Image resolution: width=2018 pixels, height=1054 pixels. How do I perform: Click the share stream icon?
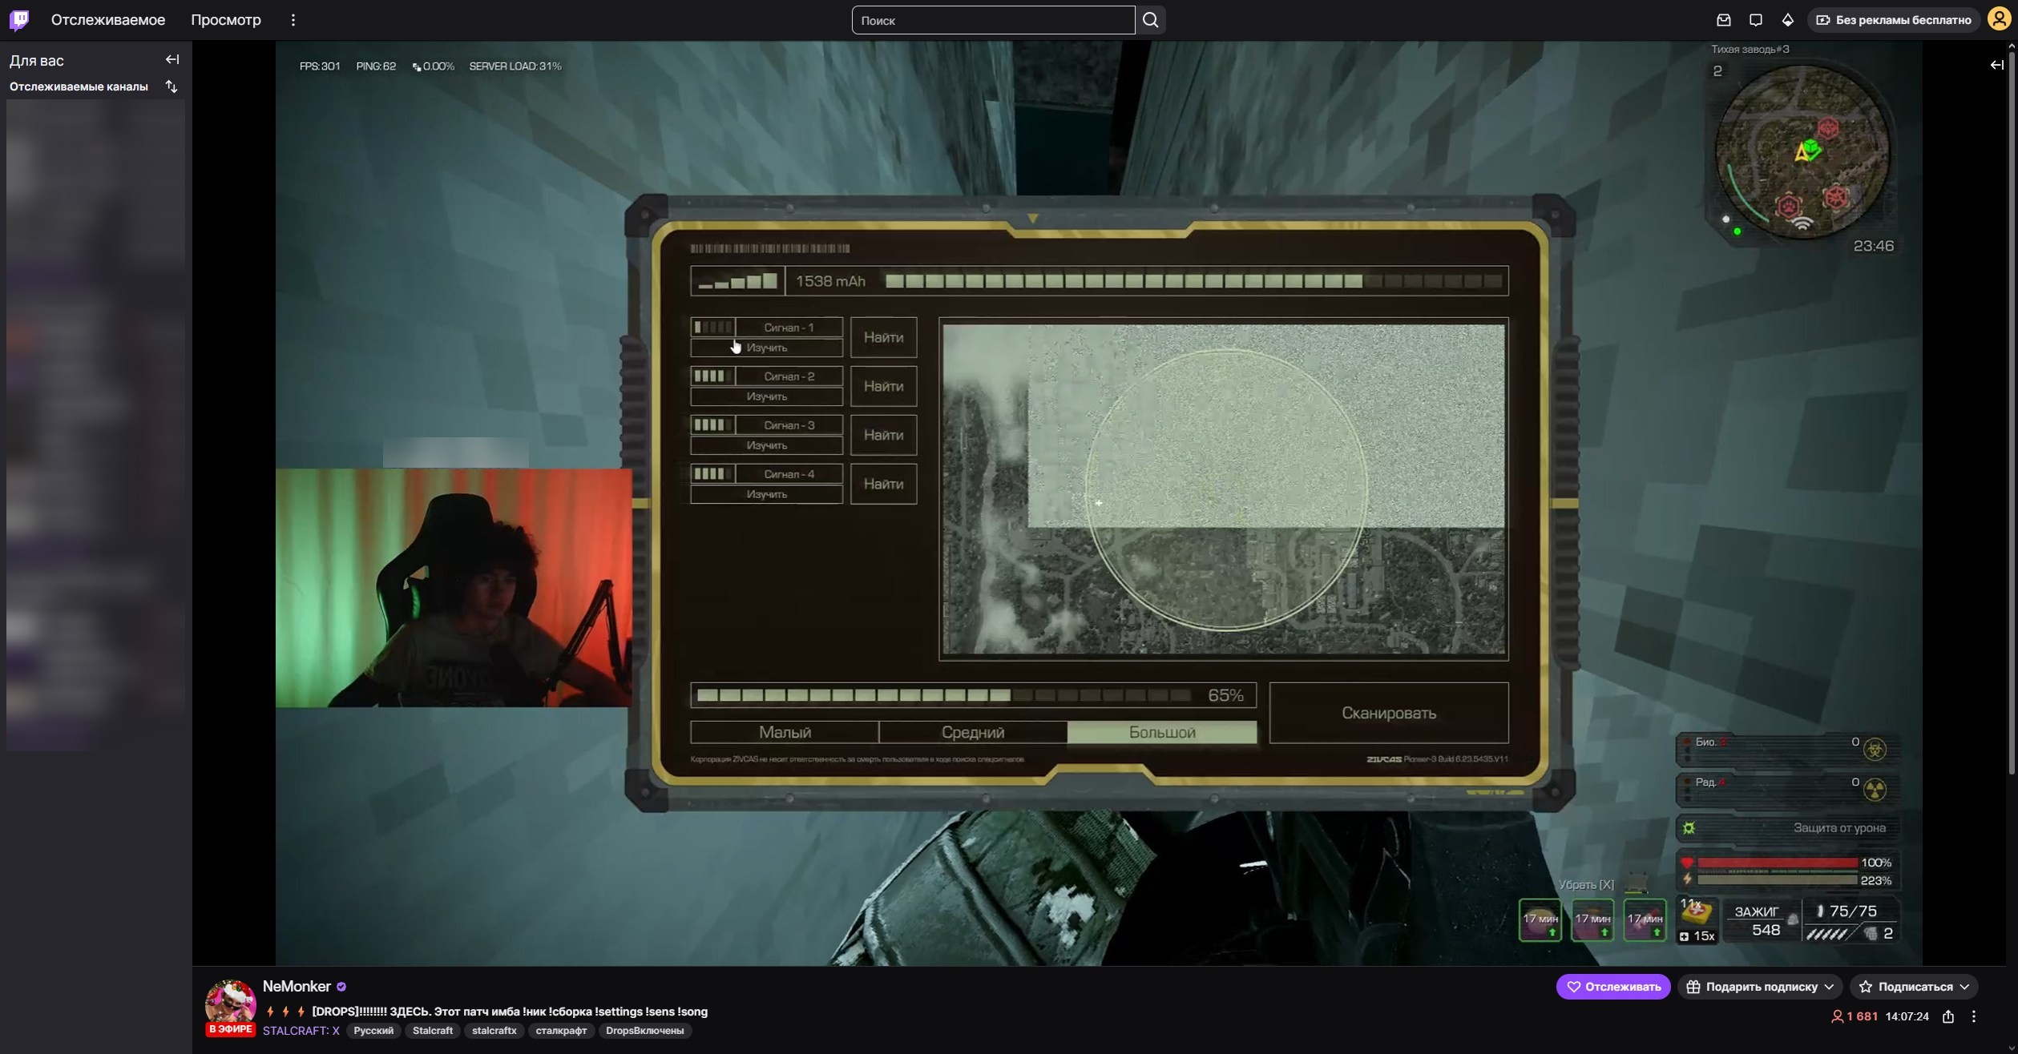point(1948,1016)
